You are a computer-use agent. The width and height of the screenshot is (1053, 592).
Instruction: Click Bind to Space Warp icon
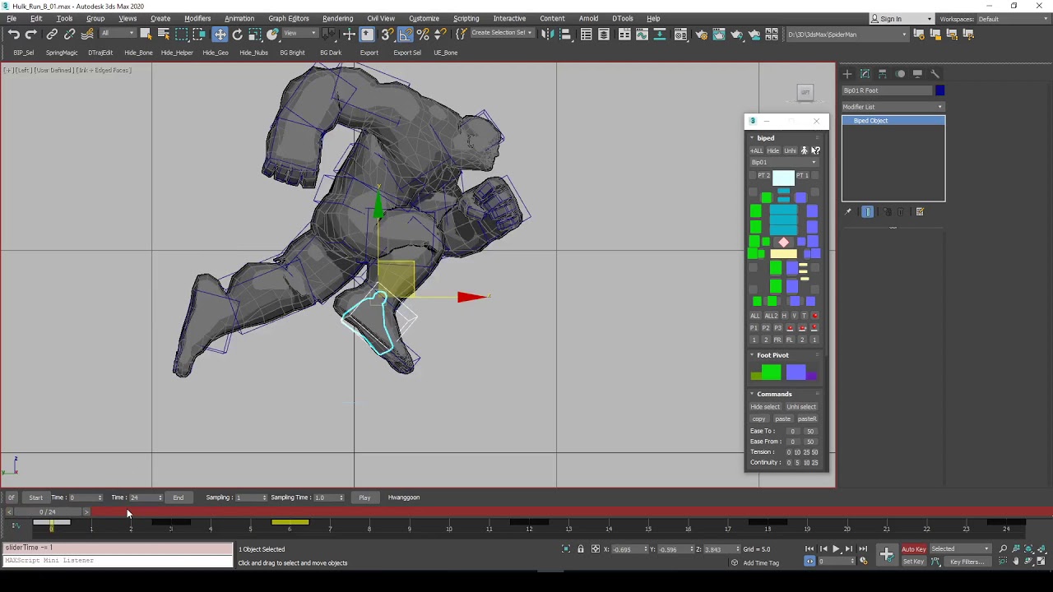pos(86,35)
